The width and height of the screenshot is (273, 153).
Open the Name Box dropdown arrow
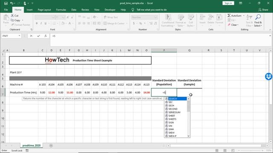click(19, 36)
